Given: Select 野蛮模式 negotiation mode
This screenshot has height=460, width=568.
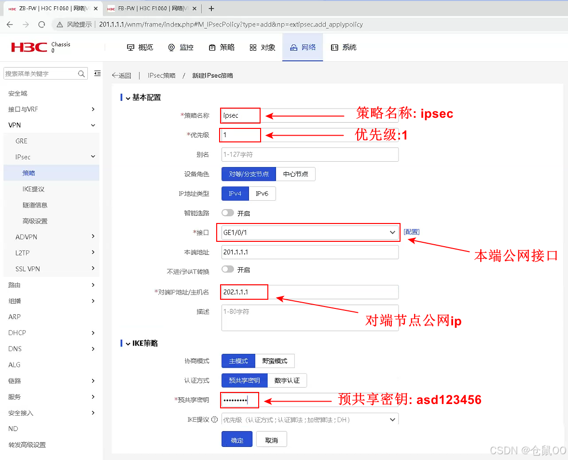Looking at the screenshot, I should click(x=274, y=361).
